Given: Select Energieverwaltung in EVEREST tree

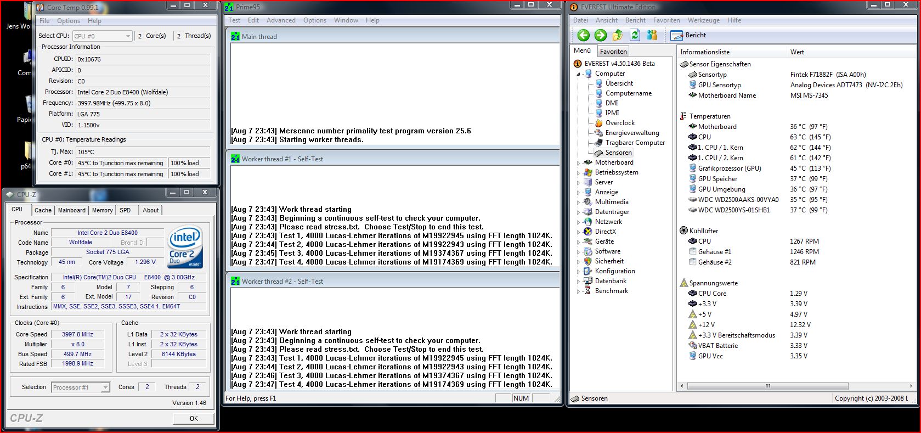Looking at the screenshot, I should (x=632, y=133).
